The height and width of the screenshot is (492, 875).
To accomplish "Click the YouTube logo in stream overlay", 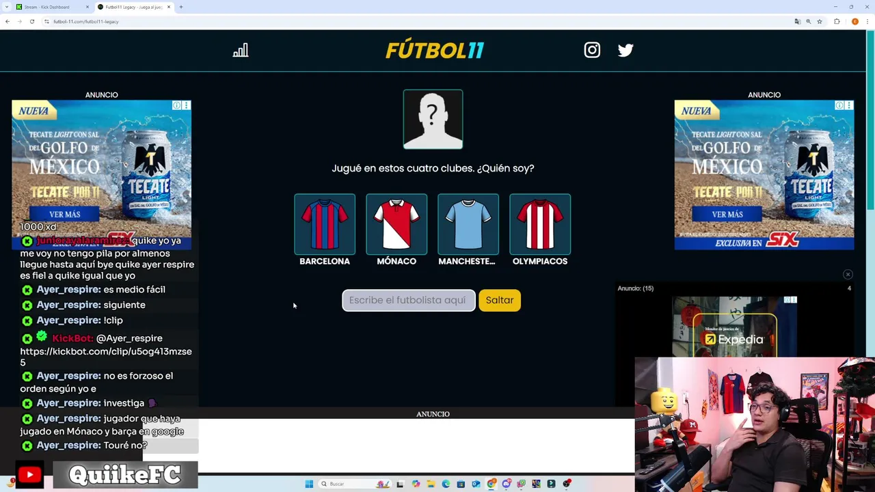I will [x=29, y=474].
